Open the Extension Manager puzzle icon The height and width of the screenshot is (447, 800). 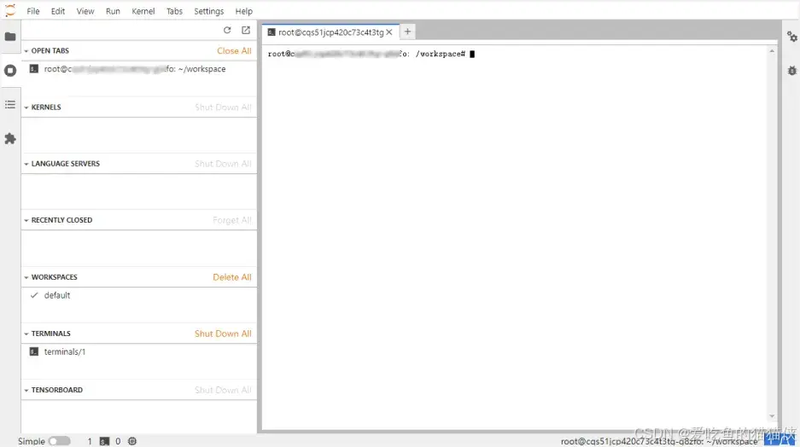10,139
